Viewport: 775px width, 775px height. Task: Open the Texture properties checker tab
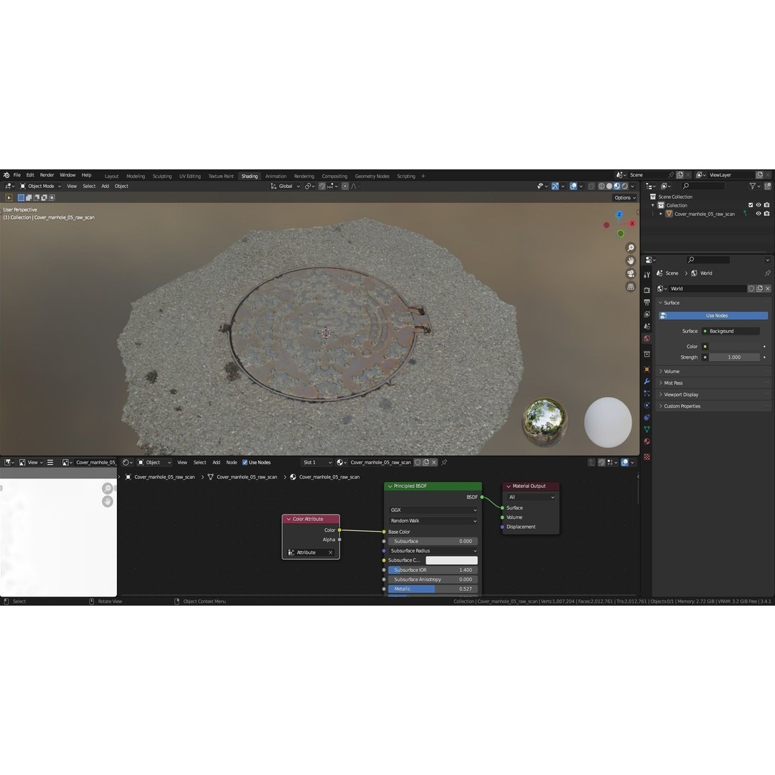pos(647,456)
